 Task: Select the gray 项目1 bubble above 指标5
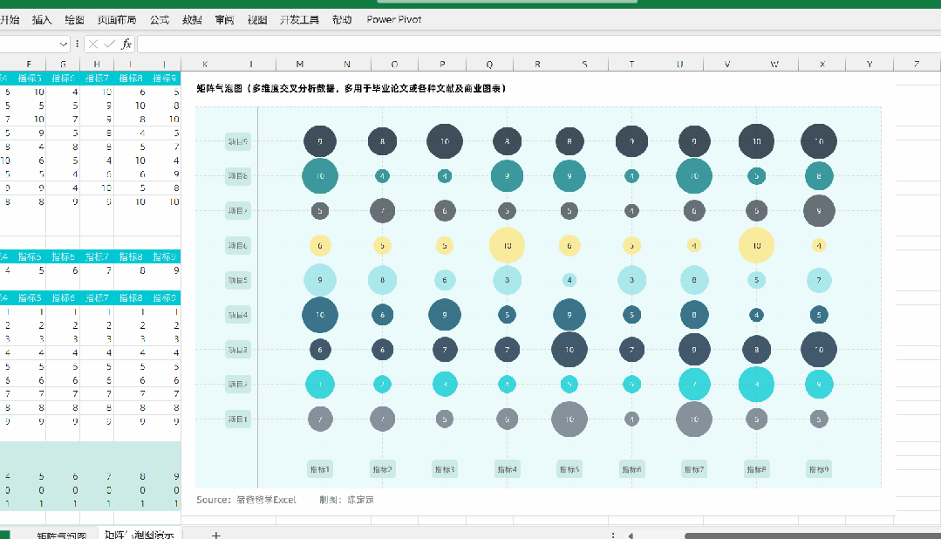pyautogui.click(x=569, y=419)
